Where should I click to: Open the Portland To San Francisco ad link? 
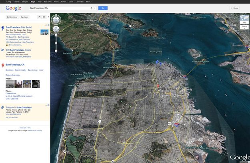pos(19,107)
